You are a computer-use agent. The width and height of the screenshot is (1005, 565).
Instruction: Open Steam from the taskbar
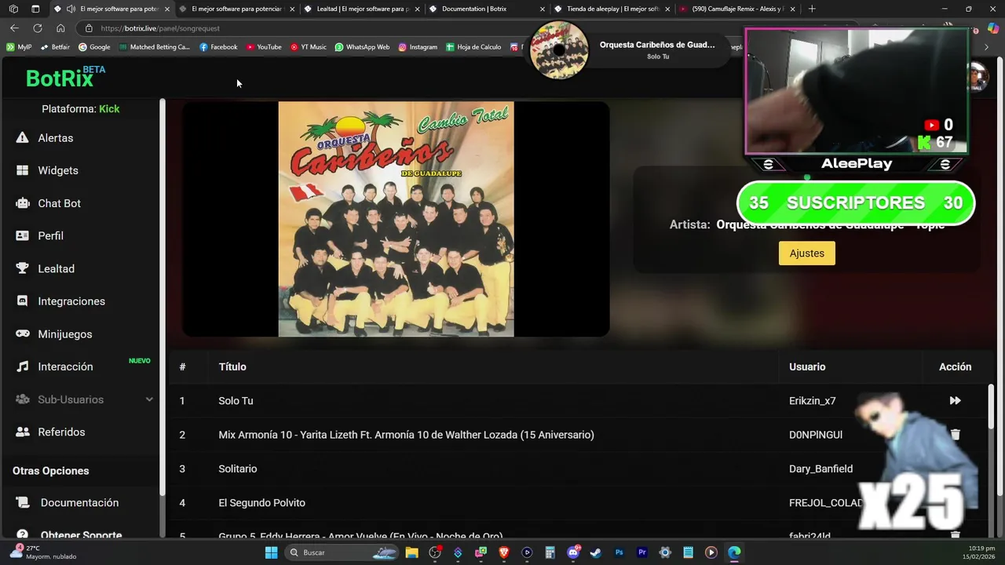tap(596, 552)
